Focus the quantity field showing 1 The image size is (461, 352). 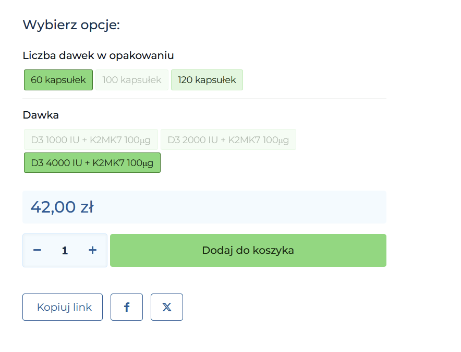click(65, 251)
